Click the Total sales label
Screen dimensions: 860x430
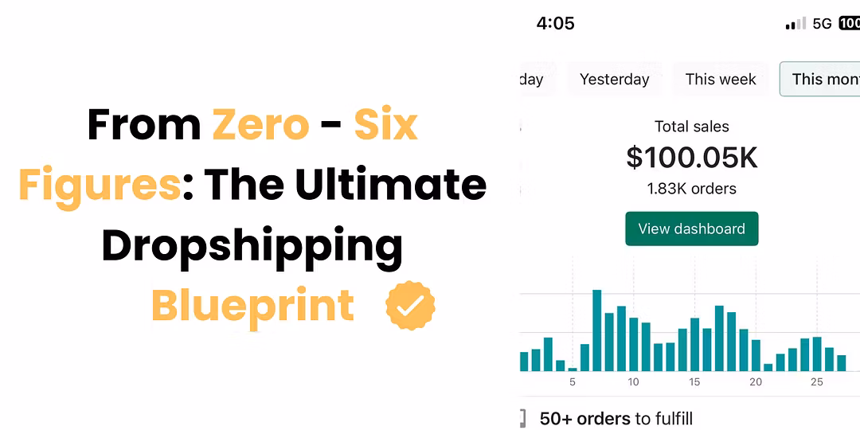click(692, 127)
